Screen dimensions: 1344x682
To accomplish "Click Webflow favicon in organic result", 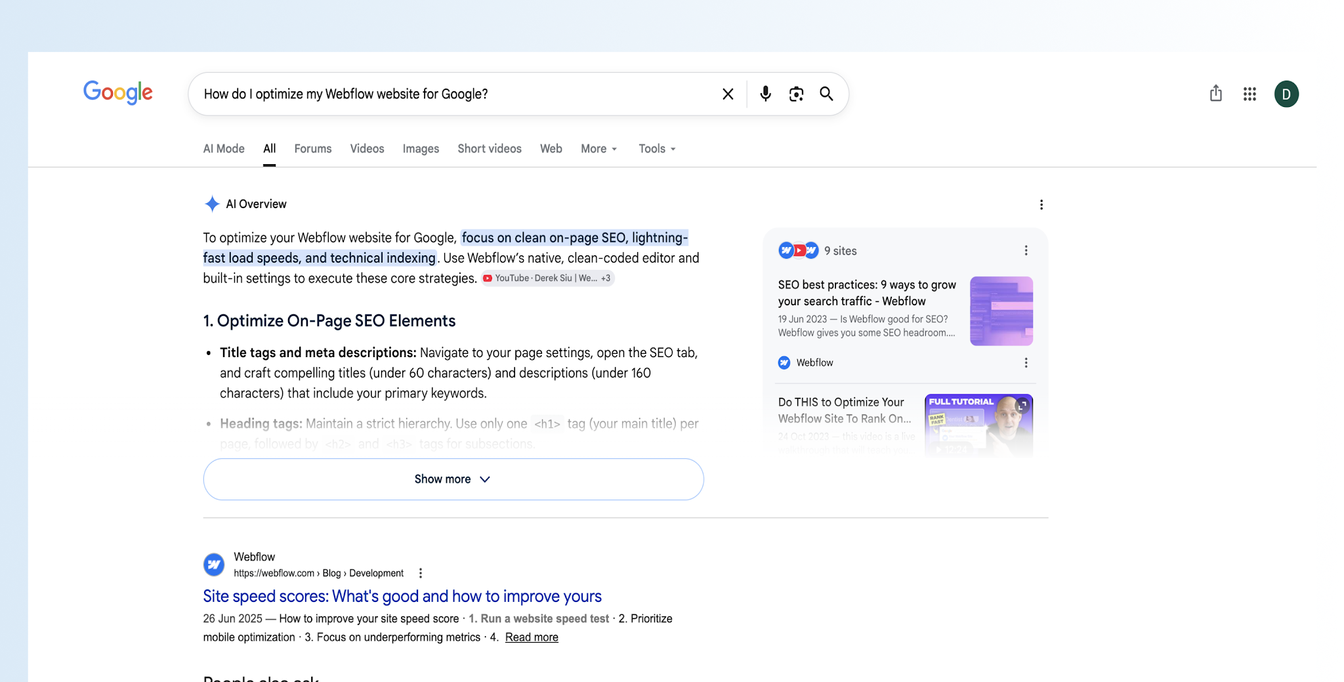I will (x=214, y=565).
